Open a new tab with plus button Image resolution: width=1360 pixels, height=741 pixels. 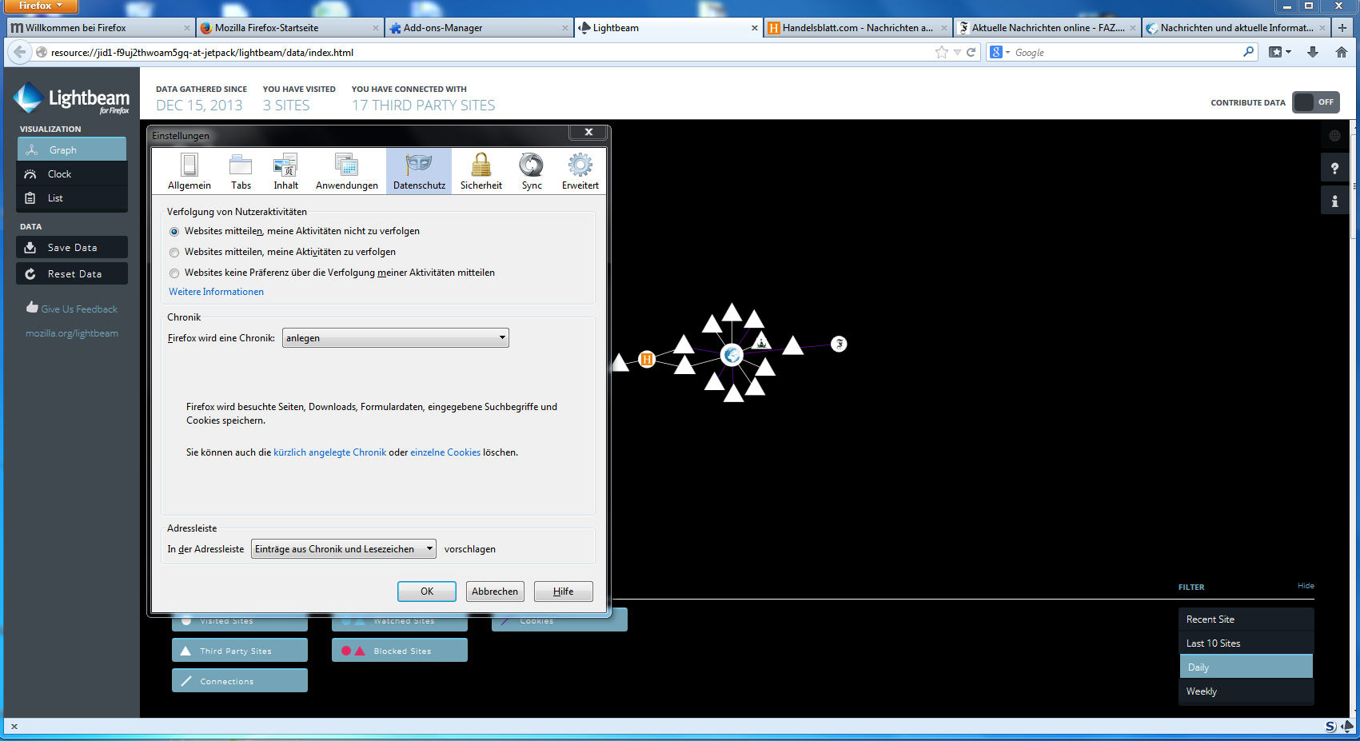coord(1342,27)
